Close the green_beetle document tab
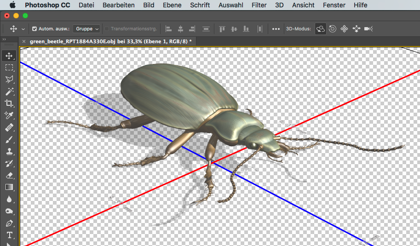Screen dimensions: 420x246 24,41
